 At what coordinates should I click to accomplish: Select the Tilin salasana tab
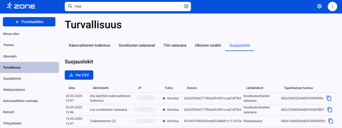click(175, 45)
